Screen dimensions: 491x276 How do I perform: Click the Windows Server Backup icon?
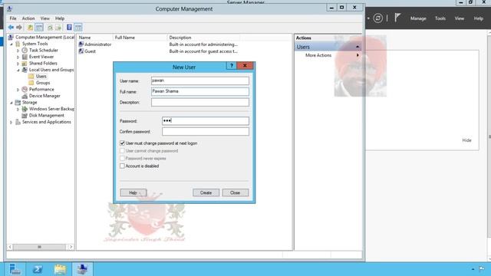tap(25, 109)
